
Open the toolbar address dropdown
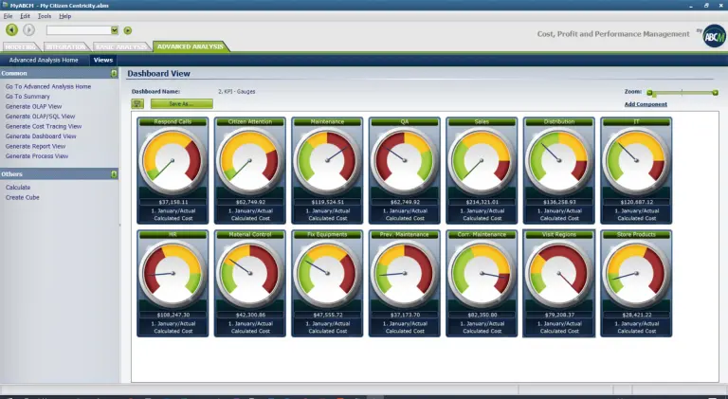pyautogui.click(x=115, y=30)
